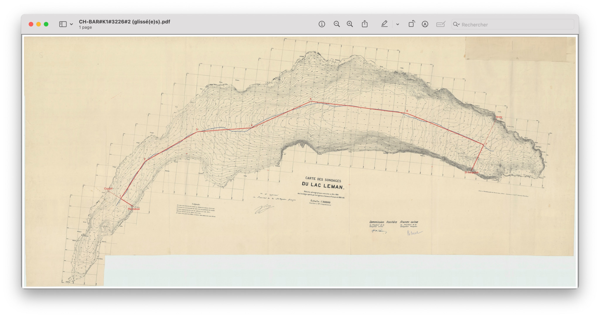Open the highlight color options chevron

coord(398,24)
